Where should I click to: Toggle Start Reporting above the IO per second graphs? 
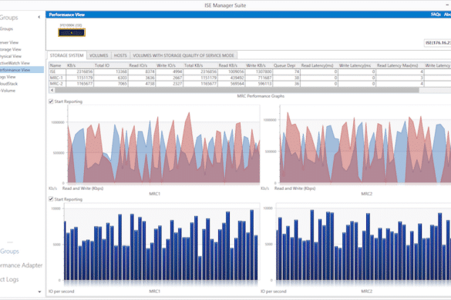tap(51, 199)
